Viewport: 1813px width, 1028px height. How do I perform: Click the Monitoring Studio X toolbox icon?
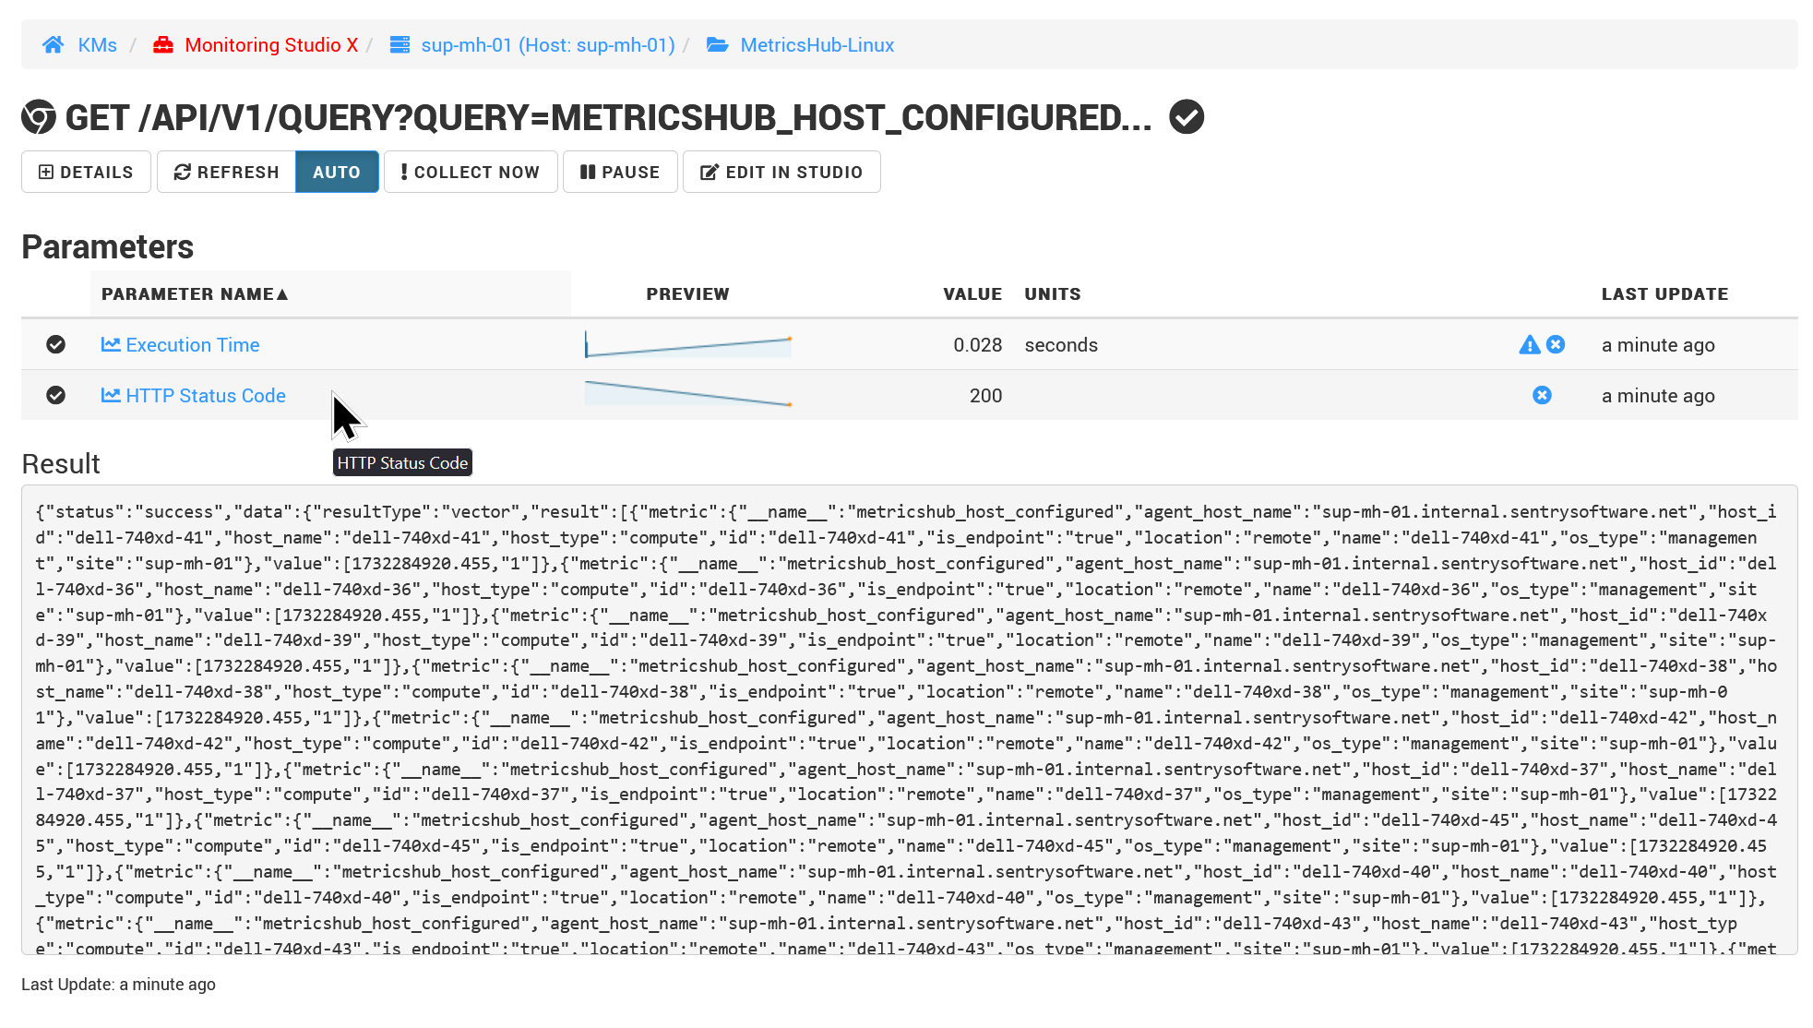point(163,45)
